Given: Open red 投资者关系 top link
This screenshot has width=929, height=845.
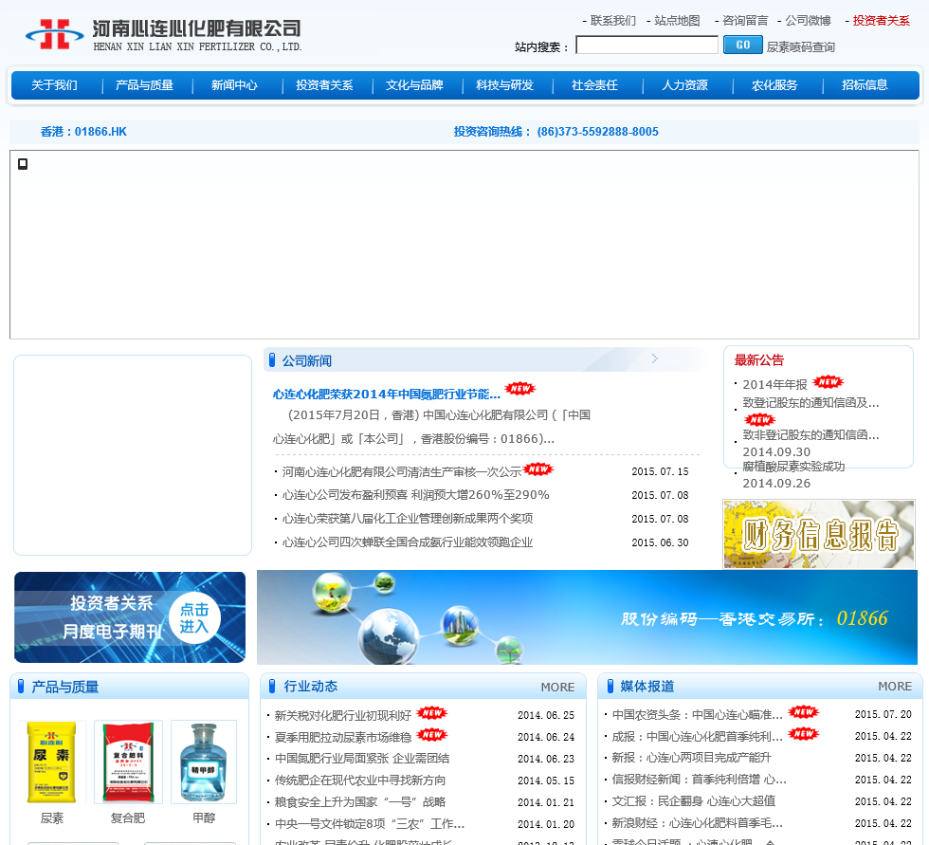Looking at the screenshot, I should click(881, 21).
